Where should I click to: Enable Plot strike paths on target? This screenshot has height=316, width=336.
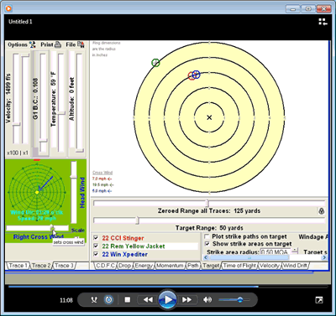tap(207, 236)
